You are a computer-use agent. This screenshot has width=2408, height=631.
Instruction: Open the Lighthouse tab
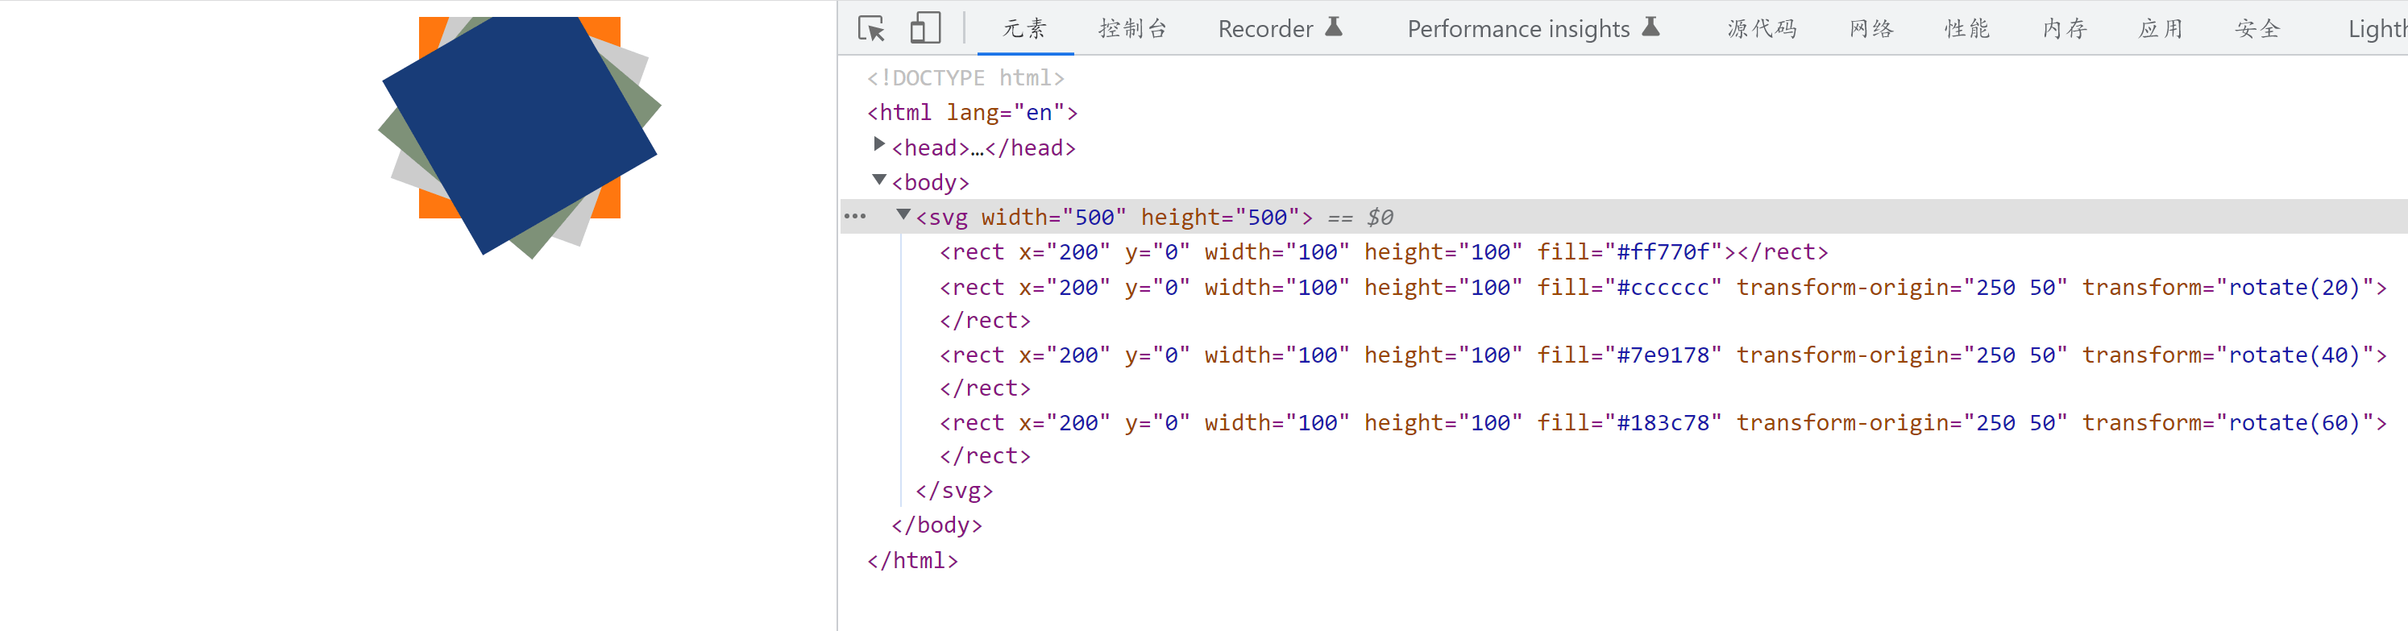coord(2377,29)
